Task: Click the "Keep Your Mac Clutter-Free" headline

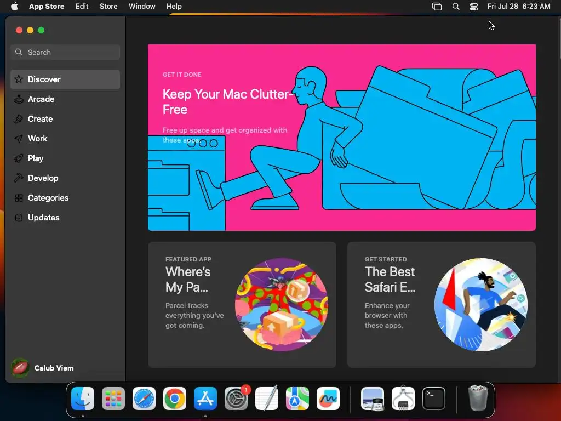Action: pos(228,101)
